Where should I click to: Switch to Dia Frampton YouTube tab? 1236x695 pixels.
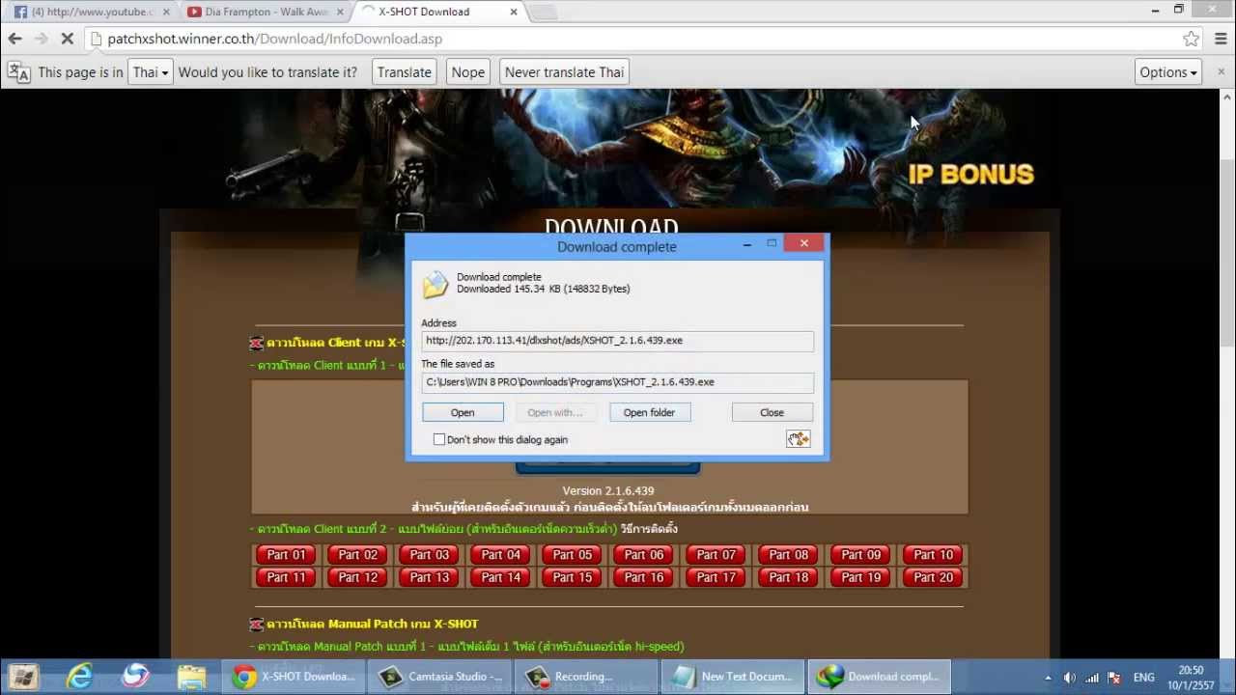[x=266, y=12]
